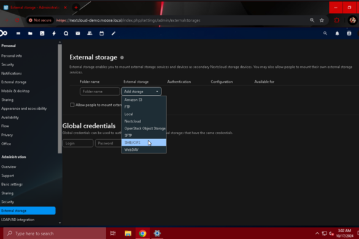Viewport: 359px width, 239px height.
Task: Open Administration Support page
Action: click(x=8, y=176)
